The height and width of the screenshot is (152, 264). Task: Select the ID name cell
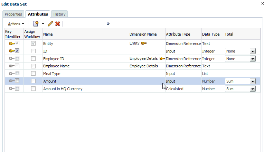[86, 51]
